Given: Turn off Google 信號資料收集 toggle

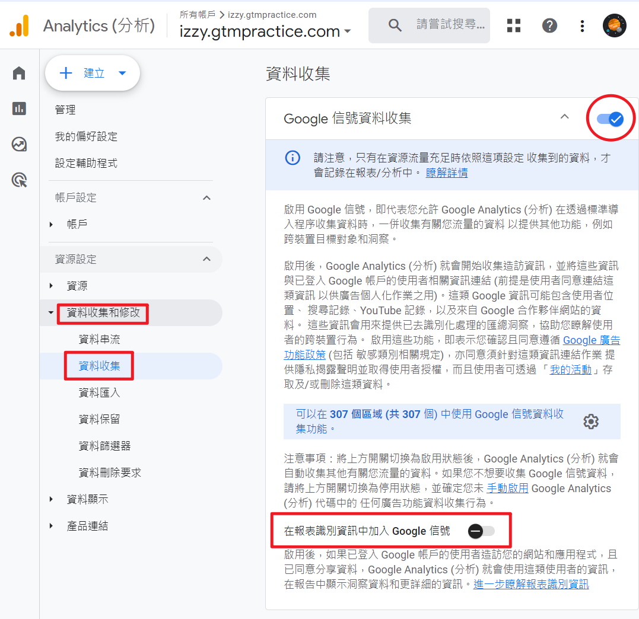Looking at the screenshot, I should point(611,119).
